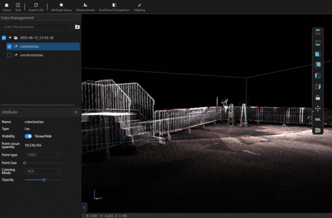Open the Attribute Query tool
This screenshot has width=332, height=218.
point(61,7)
